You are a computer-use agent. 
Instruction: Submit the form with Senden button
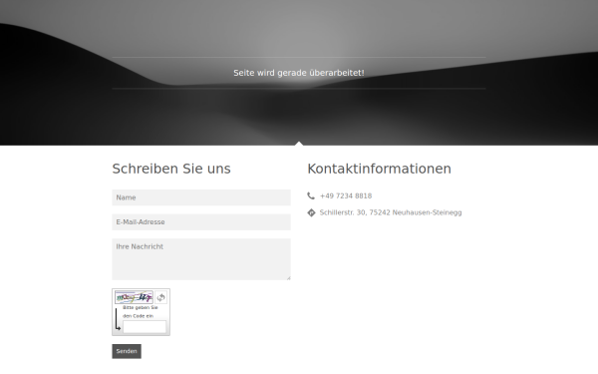(x=127, y=351)
